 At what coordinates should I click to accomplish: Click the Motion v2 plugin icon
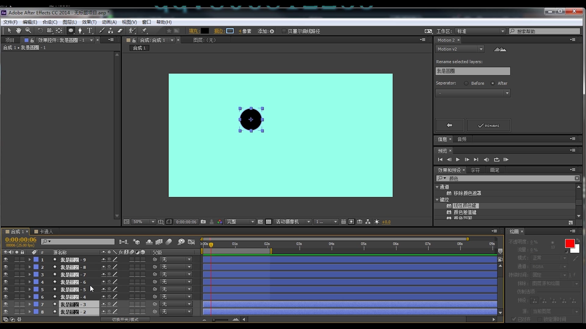(500, 49)
